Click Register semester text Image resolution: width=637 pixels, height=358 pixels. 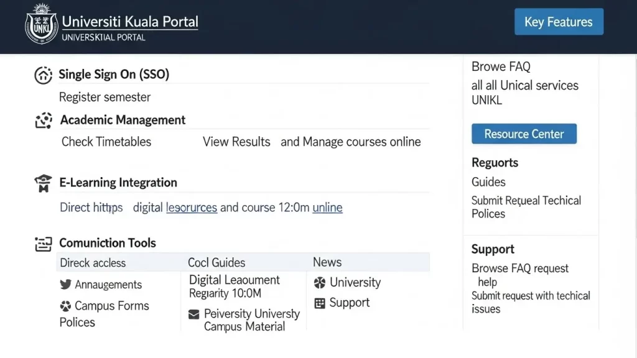[x=105, y=97]
